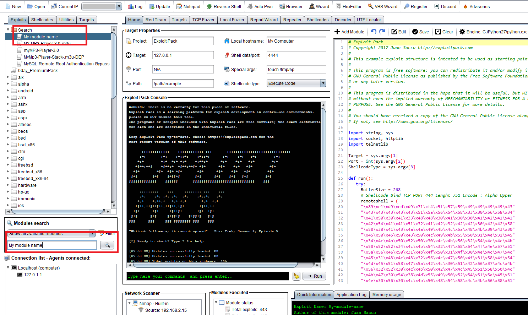The image size is (528, 315).
Task: Switch to the Repeater tab
Action: [x=292, y=20]
